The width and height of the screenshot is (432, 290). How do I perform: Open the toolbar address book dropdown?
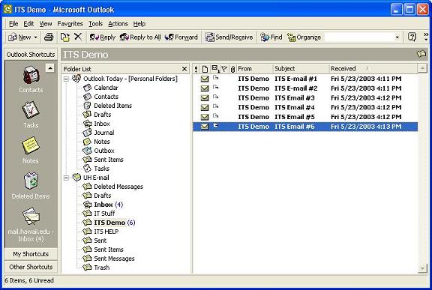(397, 37)
